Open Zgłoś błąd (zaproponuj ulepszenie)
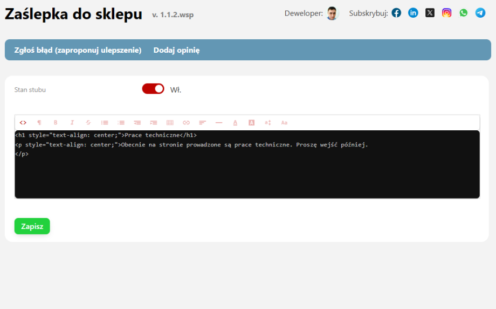This screenshot has width=496, height=309. 78,50
